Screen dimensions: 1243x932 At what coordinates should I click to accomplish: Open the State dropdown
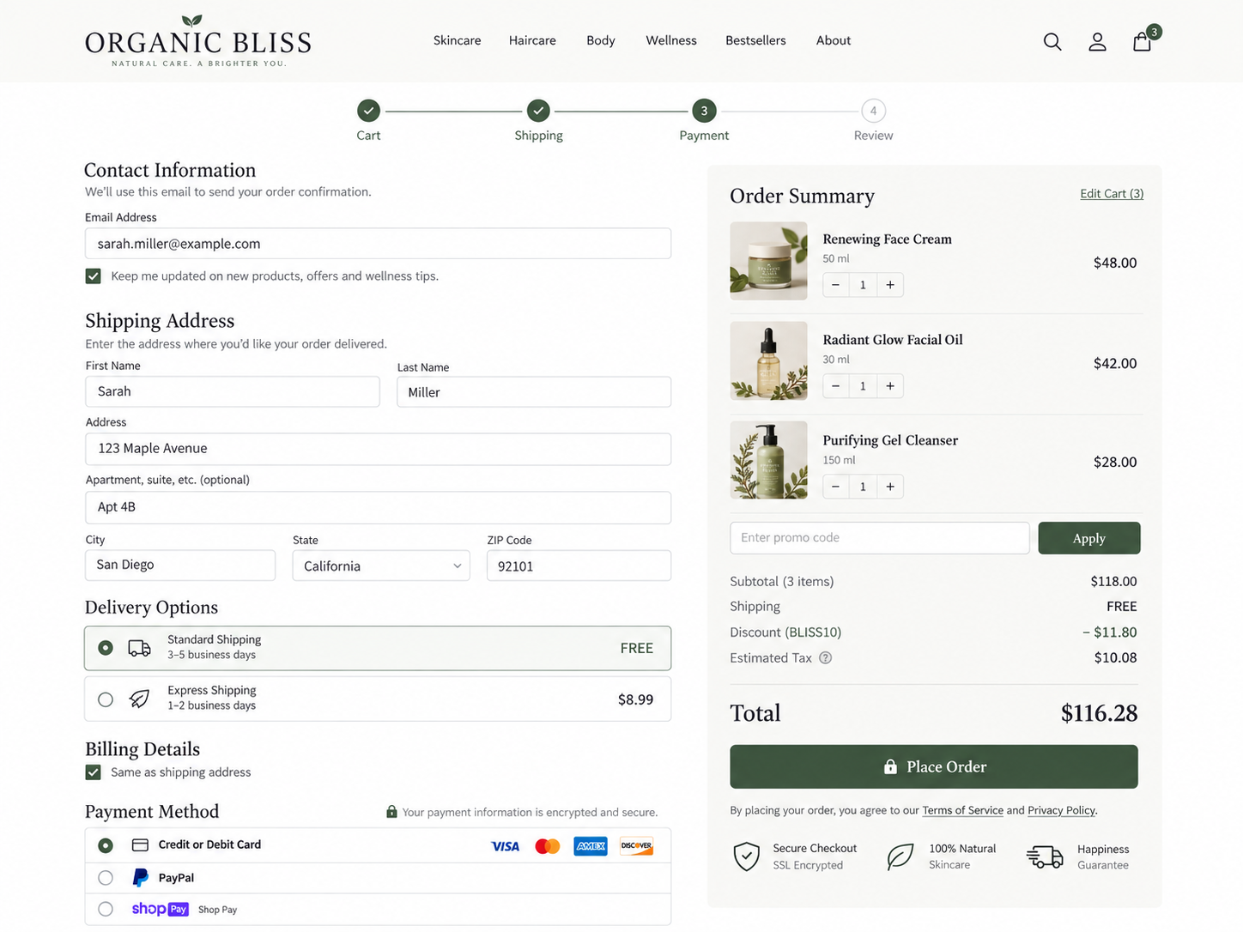coord(381,566)
